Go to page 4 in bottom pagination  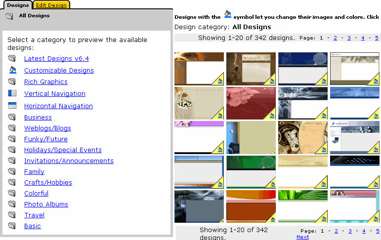(364, 231)
